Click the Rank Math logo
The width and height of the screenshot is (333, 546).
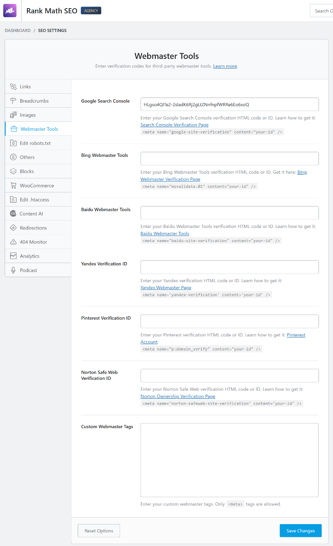(9, 11)
